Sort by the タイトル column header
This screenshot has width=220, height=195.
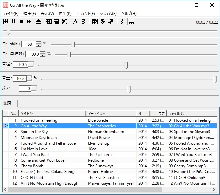[52, 113]
